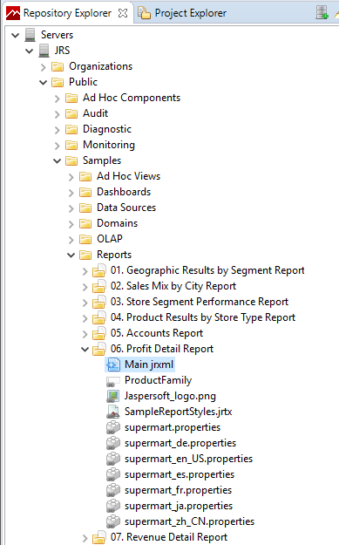Select the Dashboards folder label
The image size is (339, 545).
pyautogui.click(x=124, y=192)
